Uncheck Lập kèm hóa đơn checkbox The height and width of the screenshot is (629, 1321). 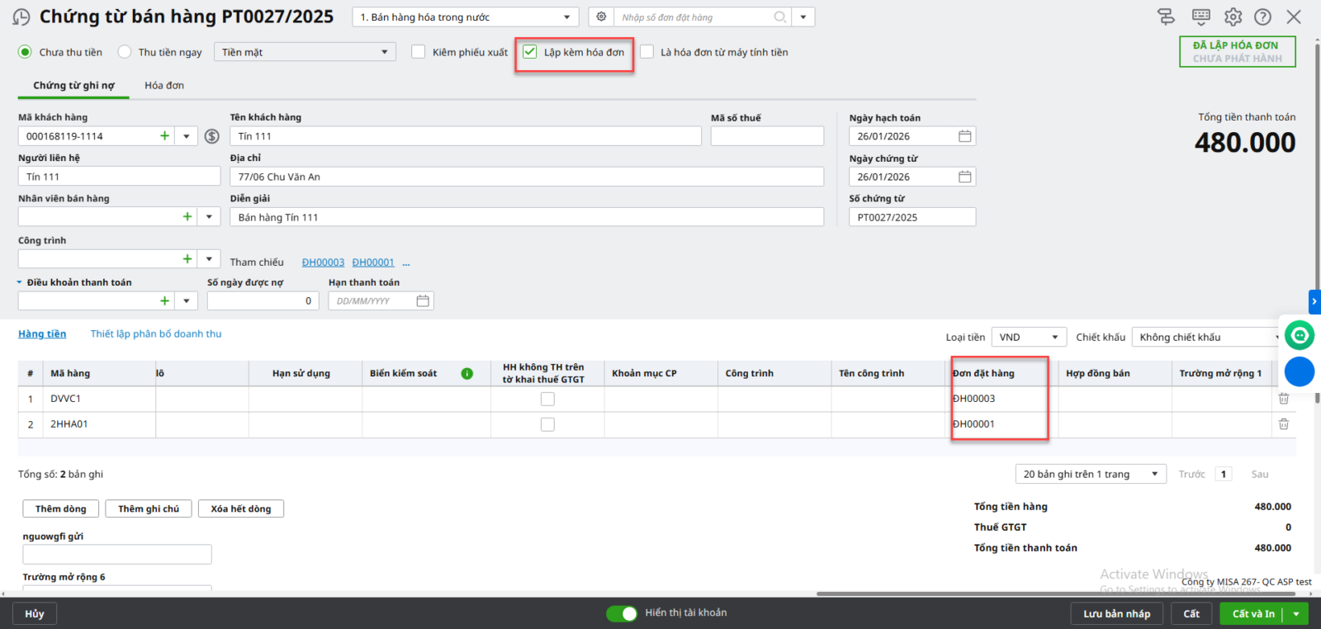pos(530,52)
